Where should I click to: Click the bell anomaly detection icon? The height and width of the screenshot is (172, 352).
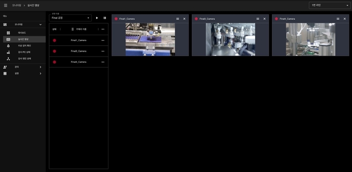coord(8,46)
